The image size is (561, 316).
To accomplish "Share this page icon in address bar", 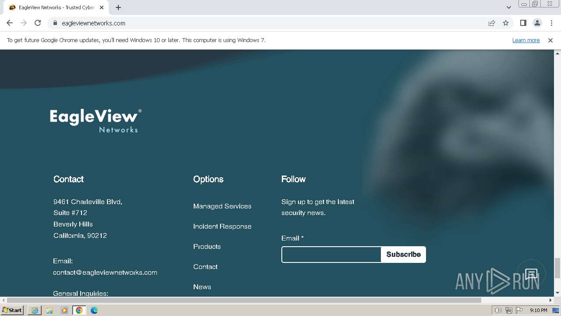I will pyautogui.click(x=492, y=23).
